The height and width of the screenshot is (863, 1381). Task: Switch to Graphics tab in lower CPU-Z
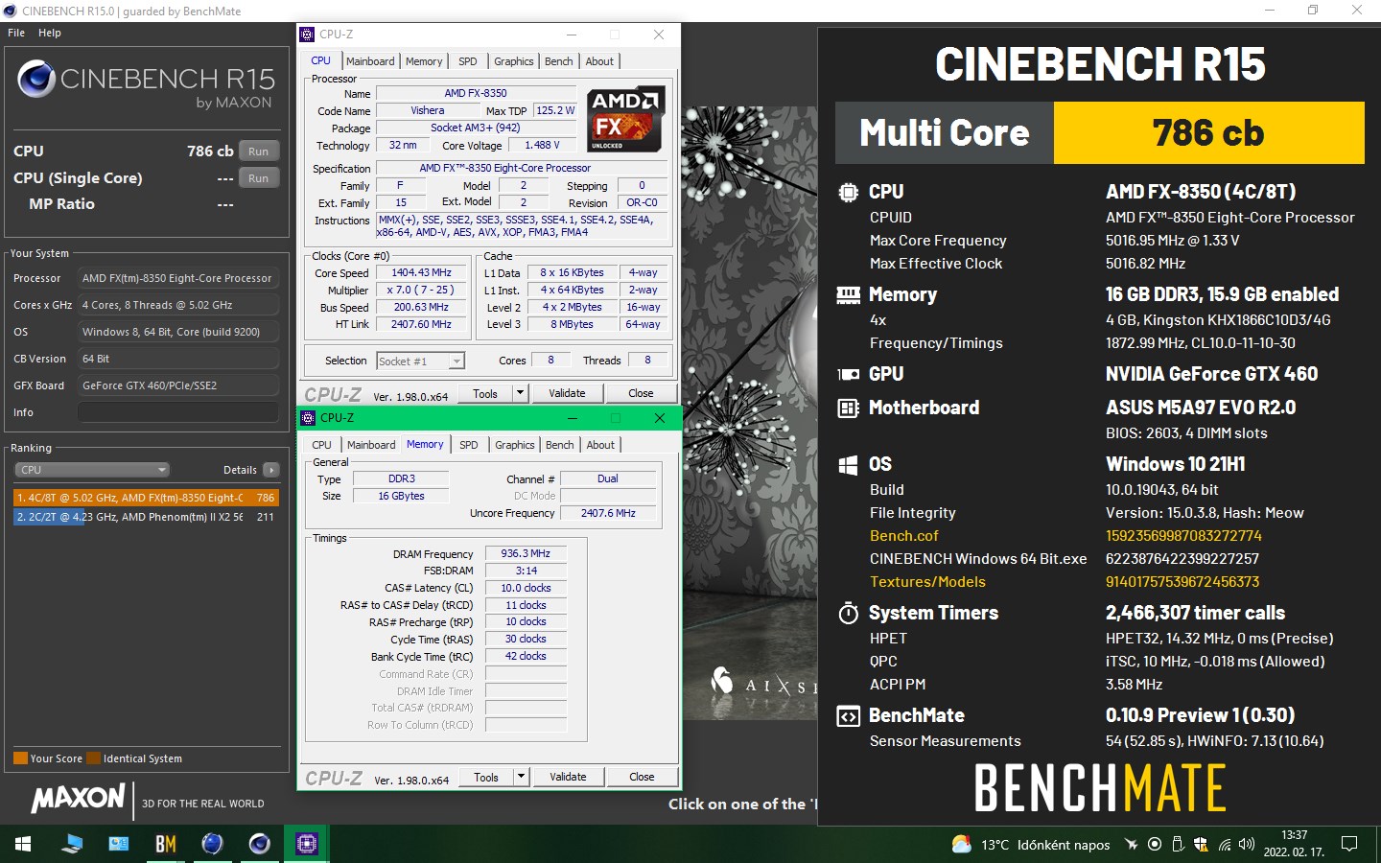point(515,445)
